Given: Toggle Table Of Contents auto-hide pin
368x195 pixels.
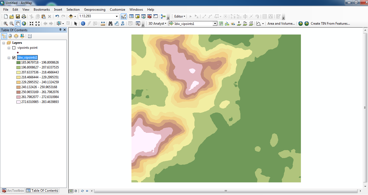Looking at the screenshot, I should coord(60,30).
